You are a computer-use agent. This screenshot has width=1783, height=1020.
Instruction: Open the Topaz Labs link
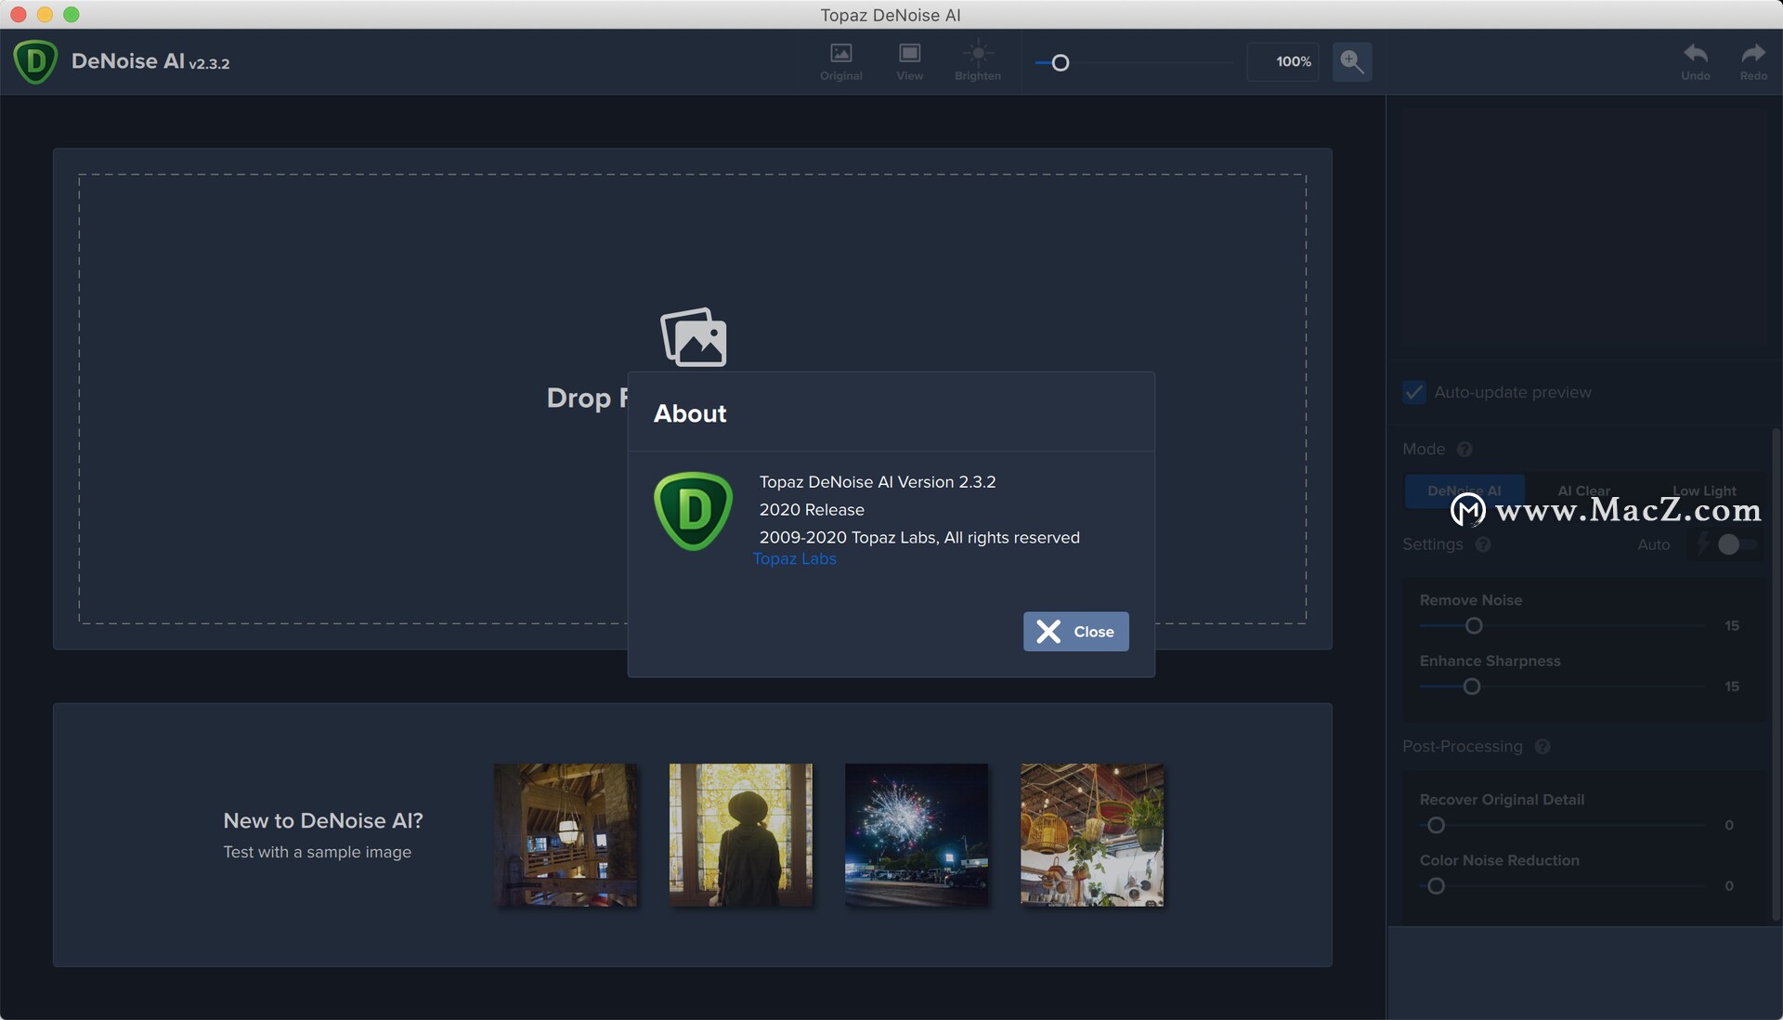click(794, 558)
